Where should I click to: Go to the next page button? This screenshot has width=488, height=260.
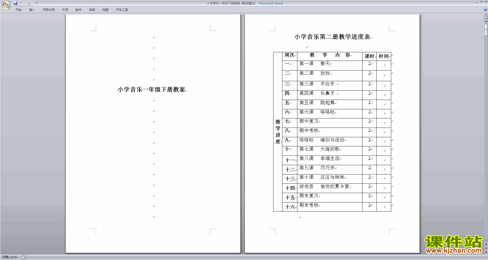486,252
